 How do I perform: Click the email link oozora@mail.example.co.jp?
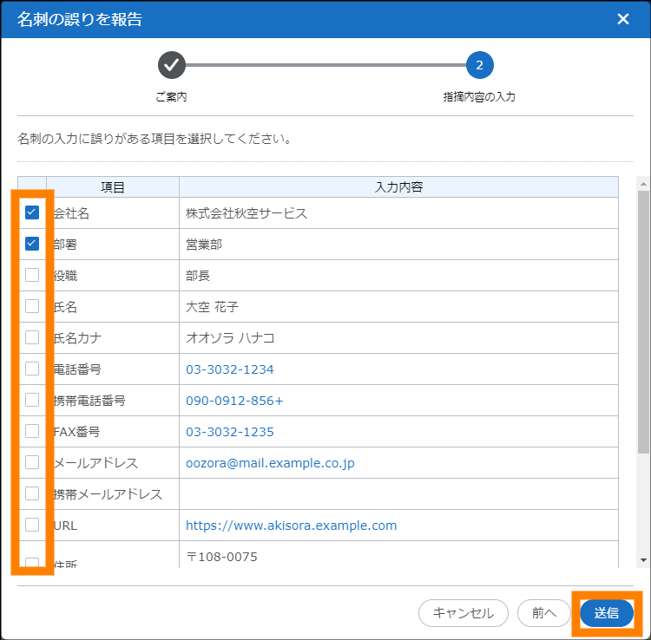pyautogui.click(x=270, y=463)
